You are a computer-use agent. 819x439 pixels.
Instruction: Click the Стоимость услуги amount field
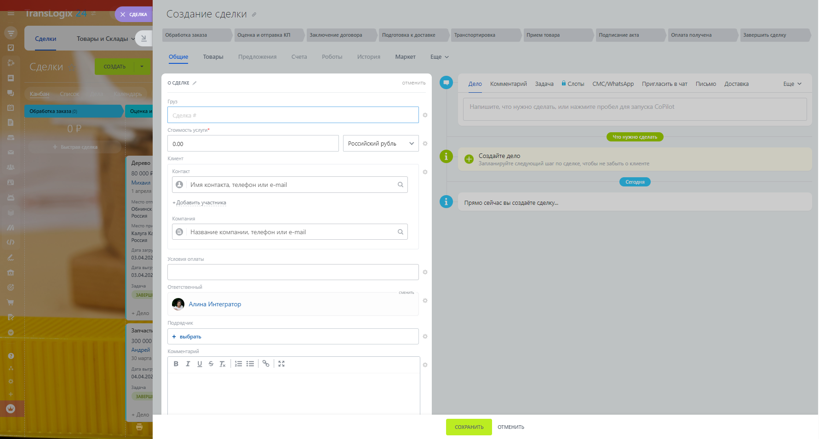click(253, 144)
